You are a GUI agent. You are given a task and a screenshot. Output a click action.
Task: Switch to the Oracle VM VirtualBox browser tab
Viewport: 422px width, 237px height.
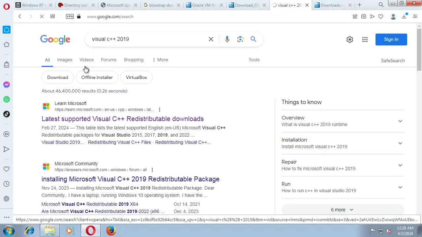[204, 5]
